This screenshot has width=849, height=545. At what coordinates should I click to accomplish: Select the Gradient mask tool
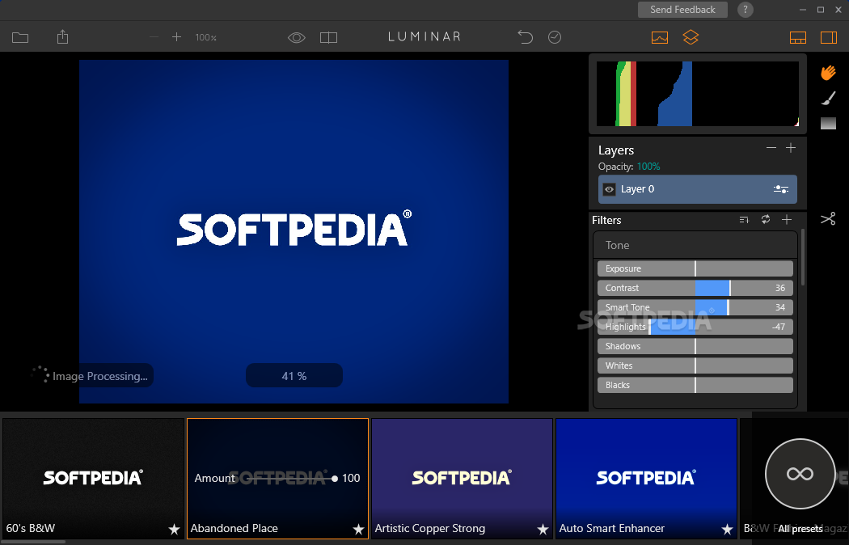tap(828, 124)
